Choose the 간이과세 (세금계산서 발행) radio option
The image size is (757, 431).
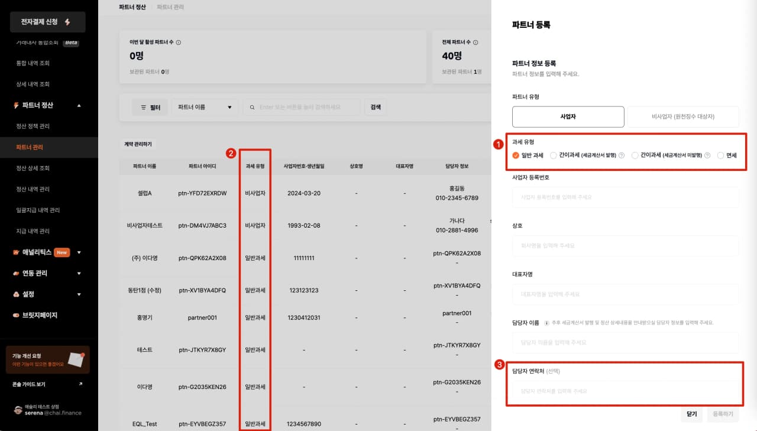554,155
